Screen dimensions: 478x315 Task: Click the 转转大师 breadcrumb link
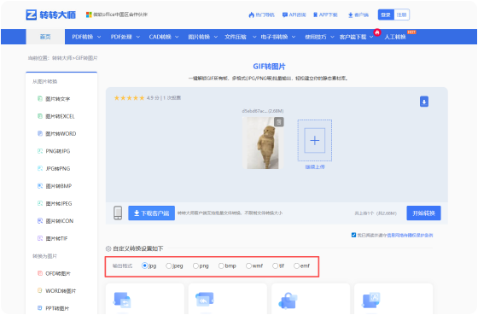[61, 58]
